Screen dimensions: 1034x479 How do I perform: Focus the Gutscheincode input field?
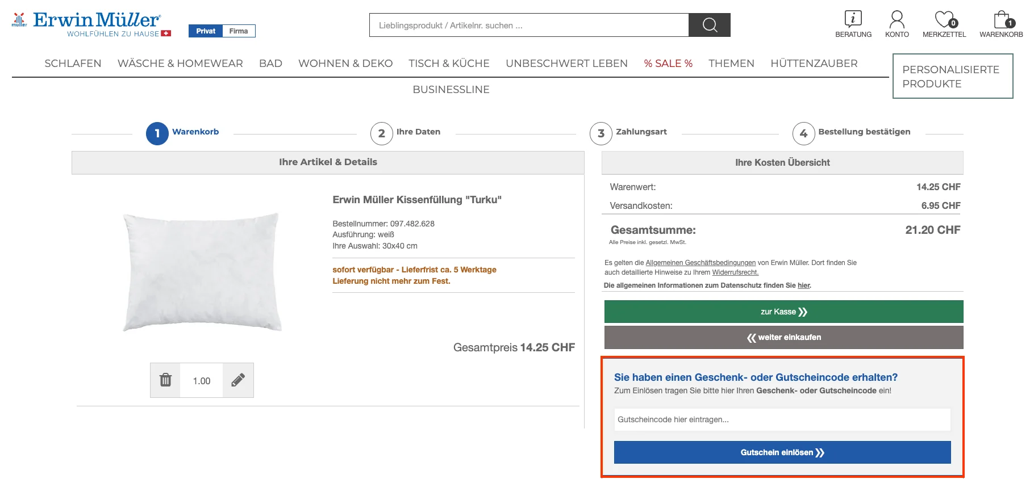click(782, 419)
